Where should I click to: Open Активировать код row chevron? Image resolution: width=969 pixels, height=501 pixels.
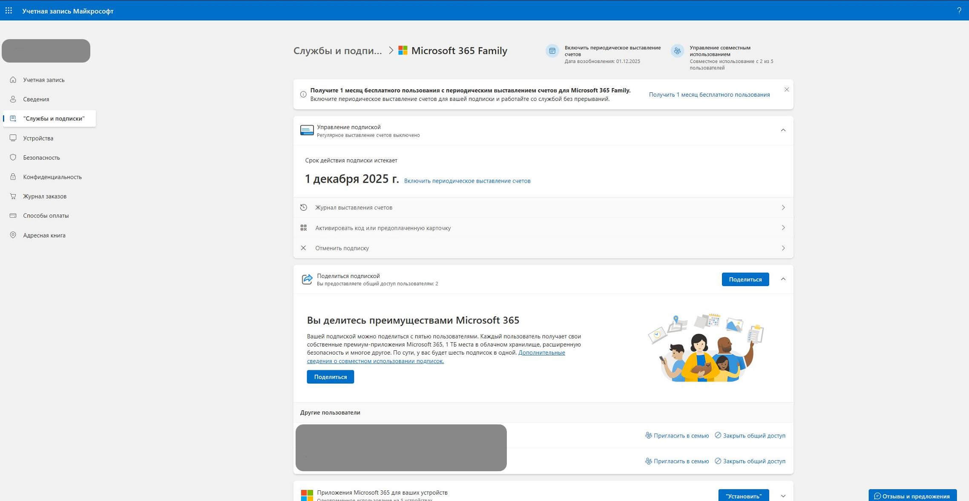point(783,228)
